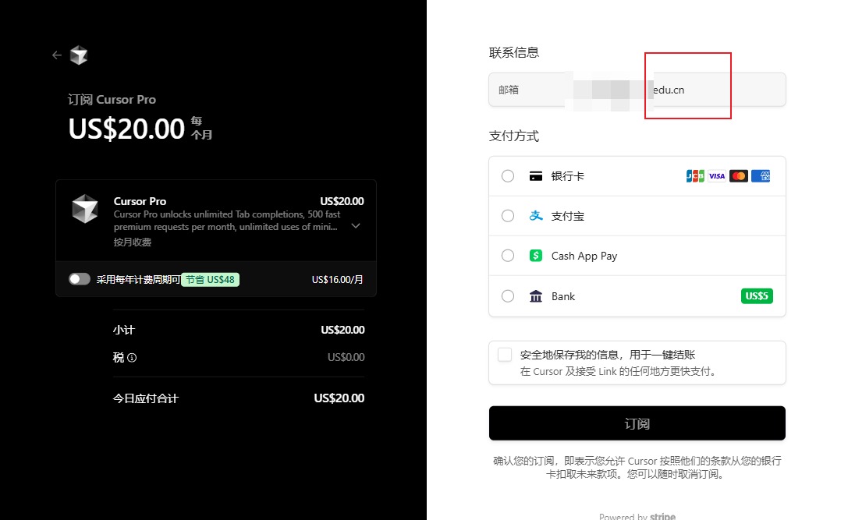The image size is (848, 520).
Task: Select the Bank payment radio button
Action: click(508, 296)
